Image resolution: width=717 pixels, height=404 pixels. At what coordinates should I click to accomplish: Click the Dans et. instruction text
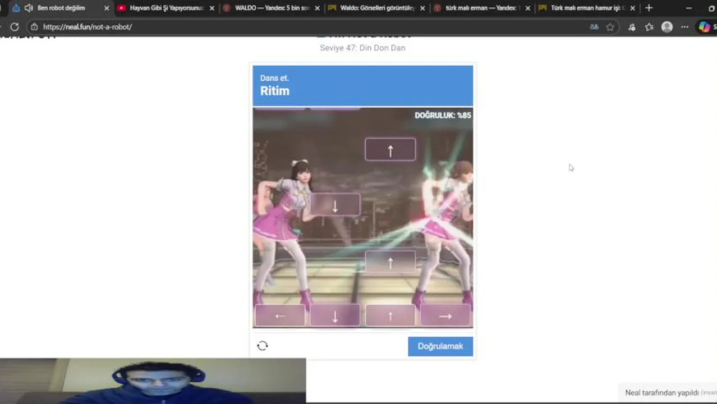(274, 78)
